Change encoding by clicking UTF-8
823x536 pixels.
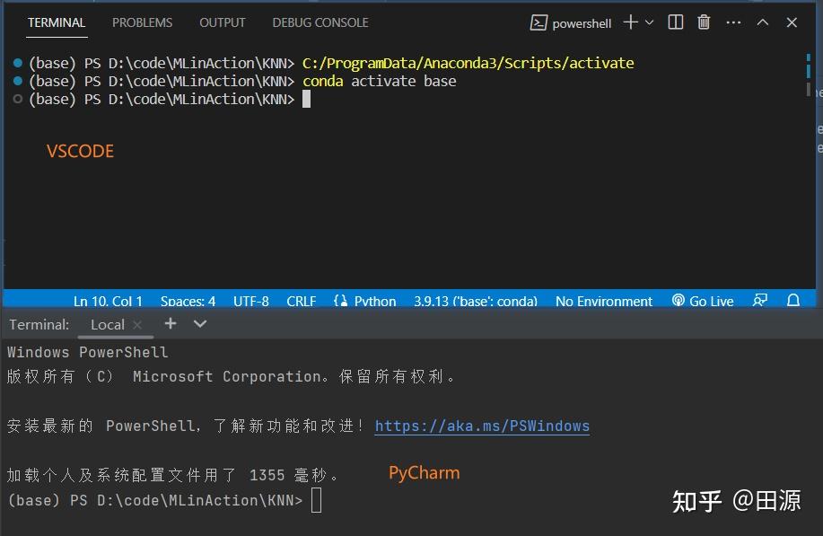tap(250, 301)
